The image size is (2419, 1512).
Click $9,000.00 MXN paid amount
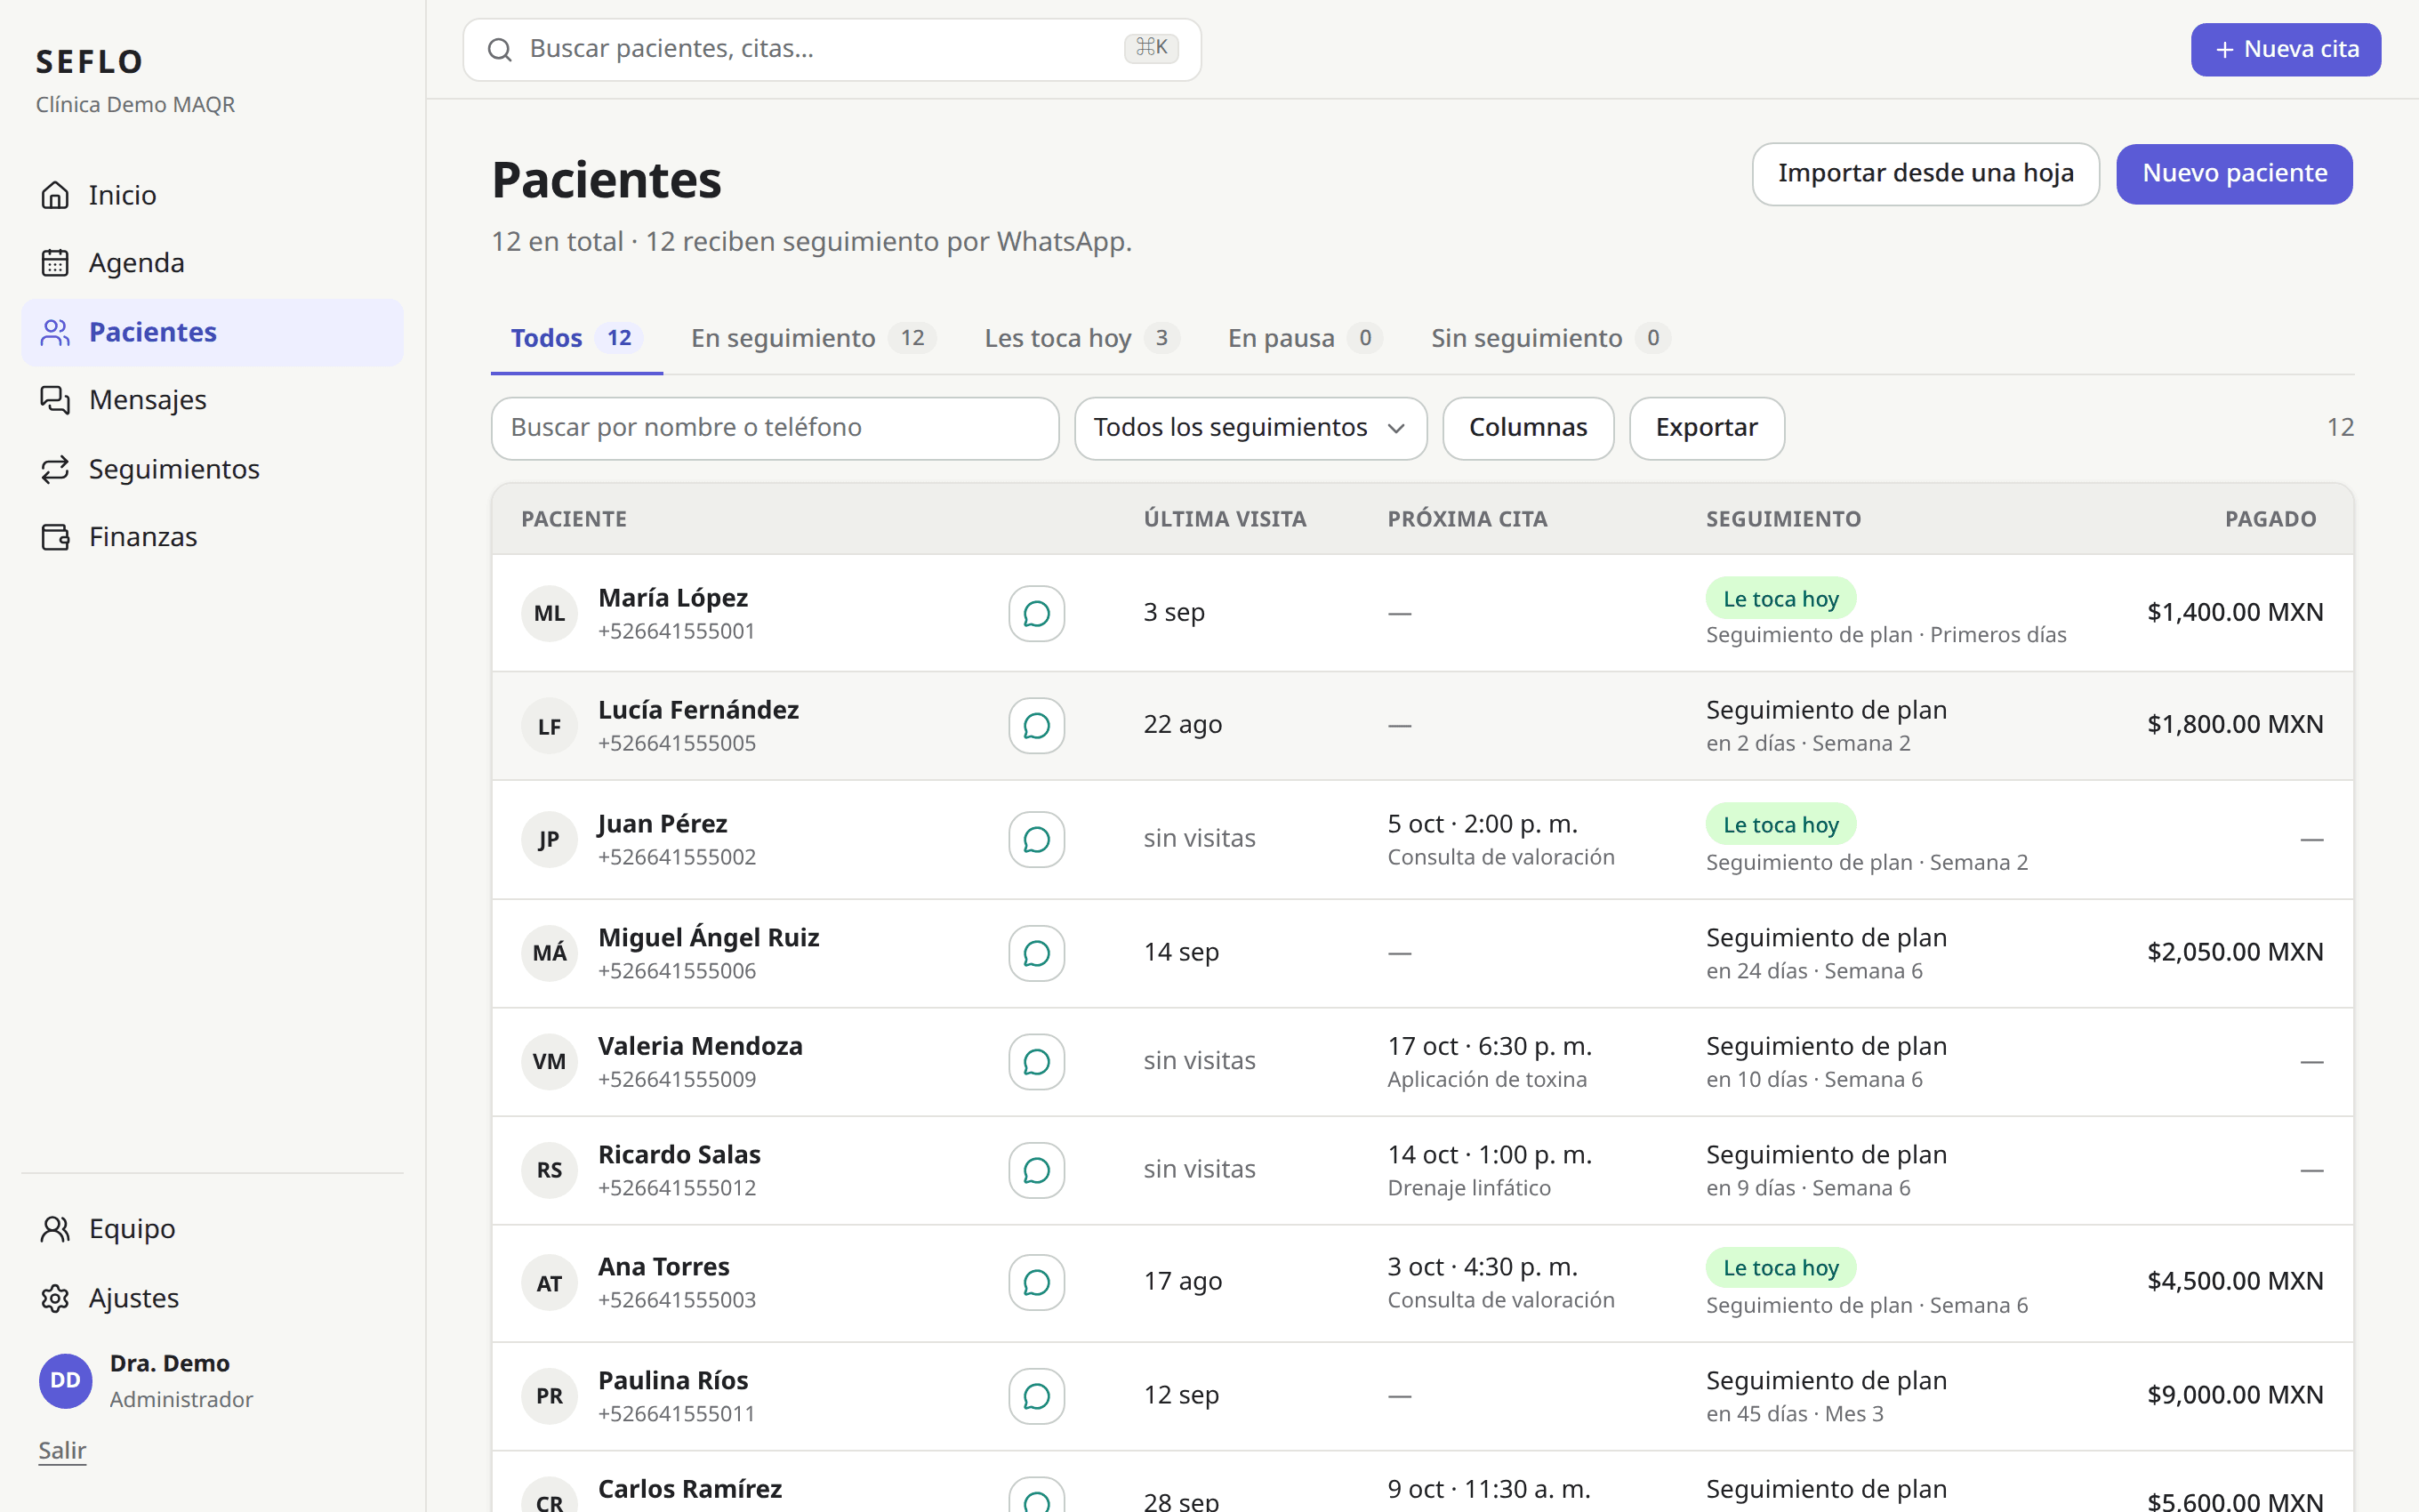pos(2234,1395)
